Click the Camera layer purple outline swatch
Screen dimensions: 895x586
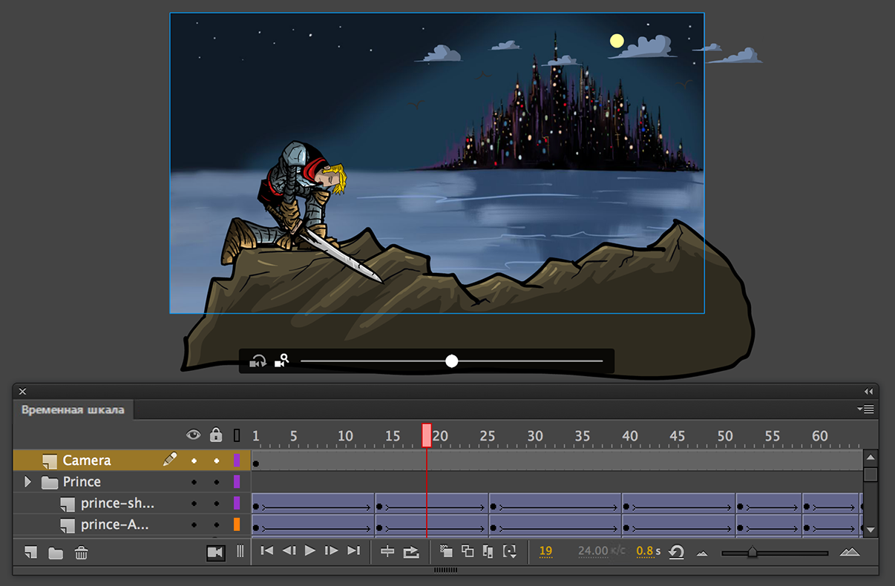pos(237,461)
